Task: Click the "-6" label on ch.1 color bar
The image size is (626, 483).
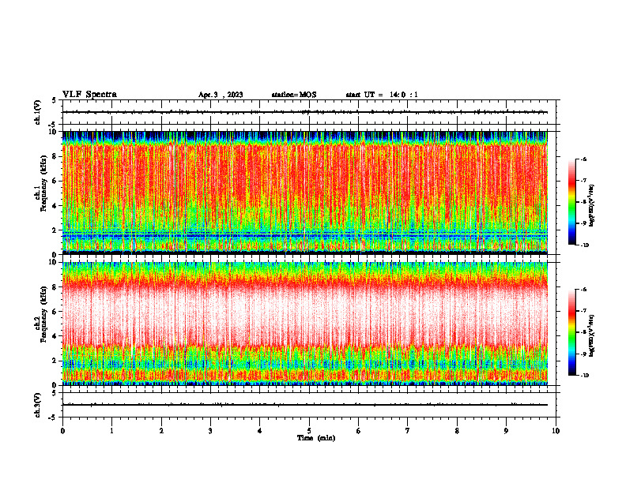Action: 583,159
